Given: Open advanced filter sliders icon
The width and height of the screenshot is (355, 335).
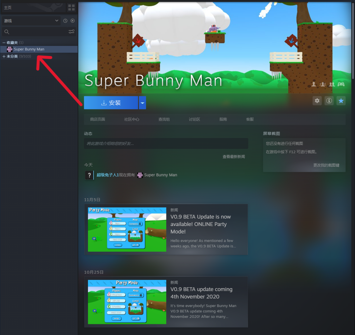Looking at the screenshot, I should (71, 32).
